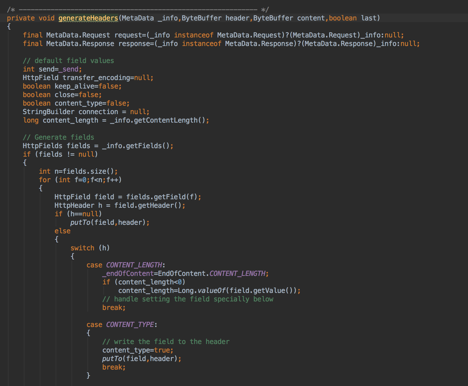
Task: Click 'HttpHeader h = field.getHeader();' line
Action: 120,205
